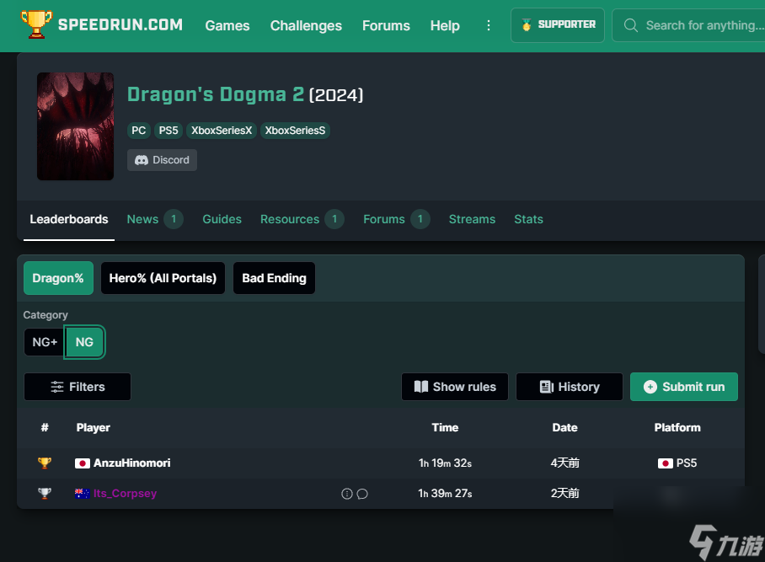
Task: Click in the Search for anything field
Action: pos(689,25)
